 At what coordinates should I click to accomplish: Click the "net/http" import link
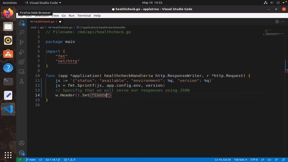coord(67,61)
